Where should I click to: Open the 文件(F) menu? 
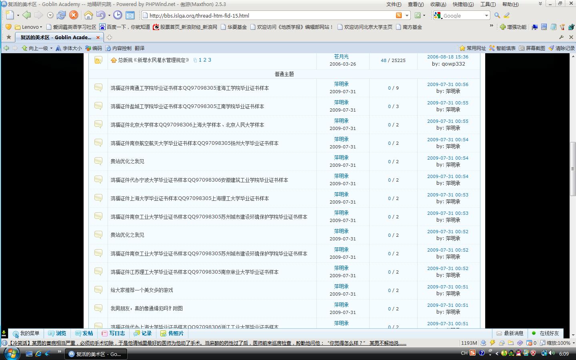[x=394, y=4]
